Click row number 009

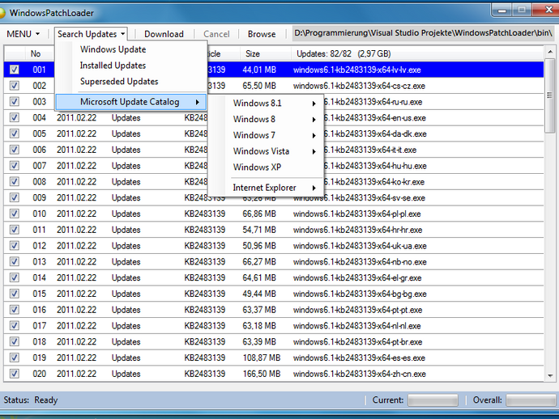point(39,197)
